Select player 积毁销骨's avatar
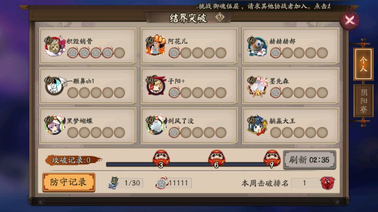Screen dimensions: 378x212 point(55,46)
